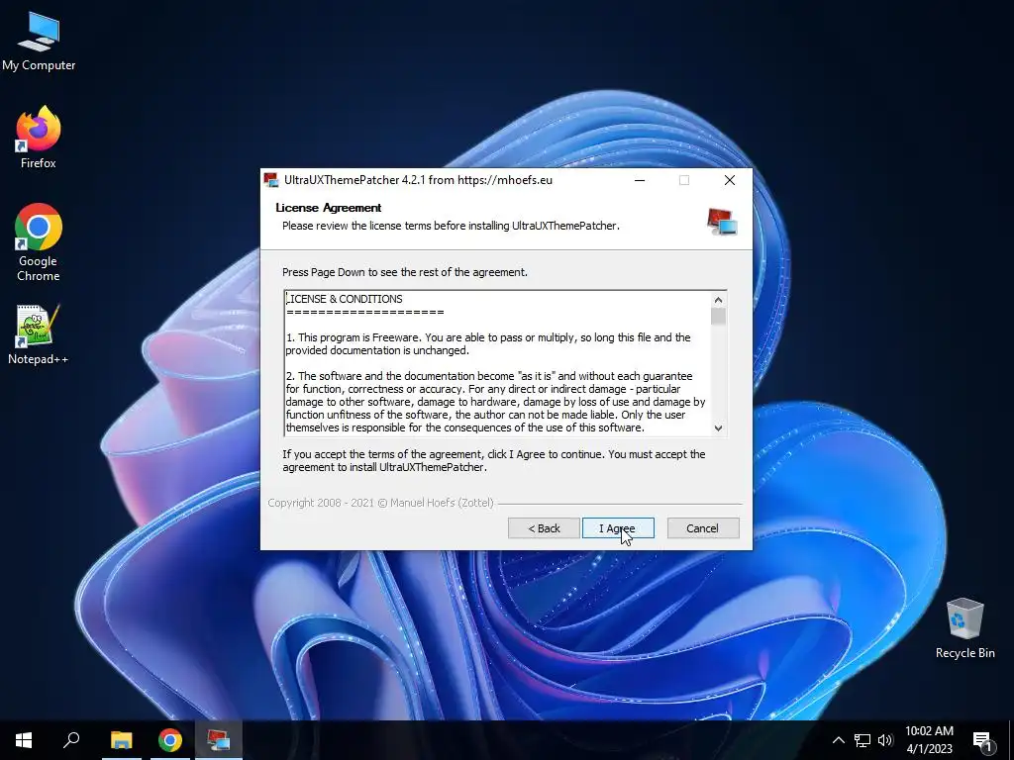Click the copyright Manuel Hoefs text

point(380,503)
